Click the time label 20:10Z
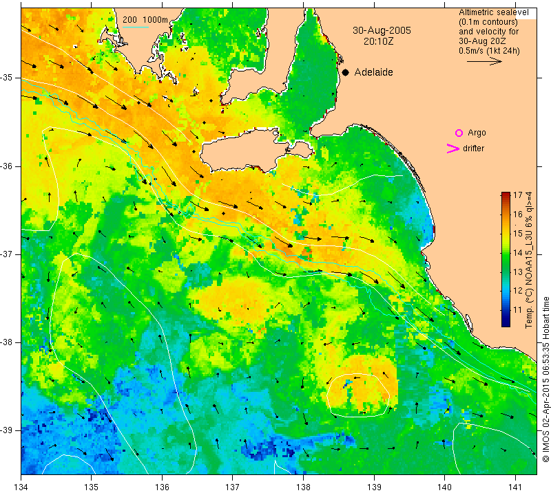 tap(378, 41)
